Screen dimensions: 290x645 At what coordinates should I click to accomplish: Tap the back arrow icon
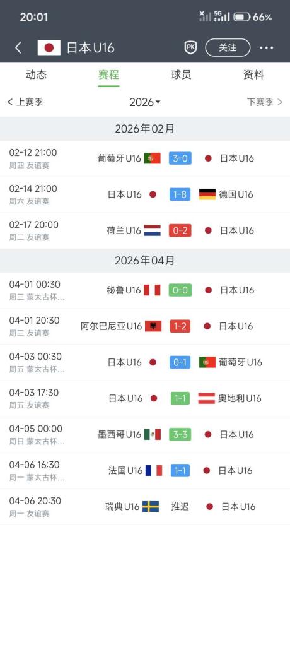pos(18,48)
